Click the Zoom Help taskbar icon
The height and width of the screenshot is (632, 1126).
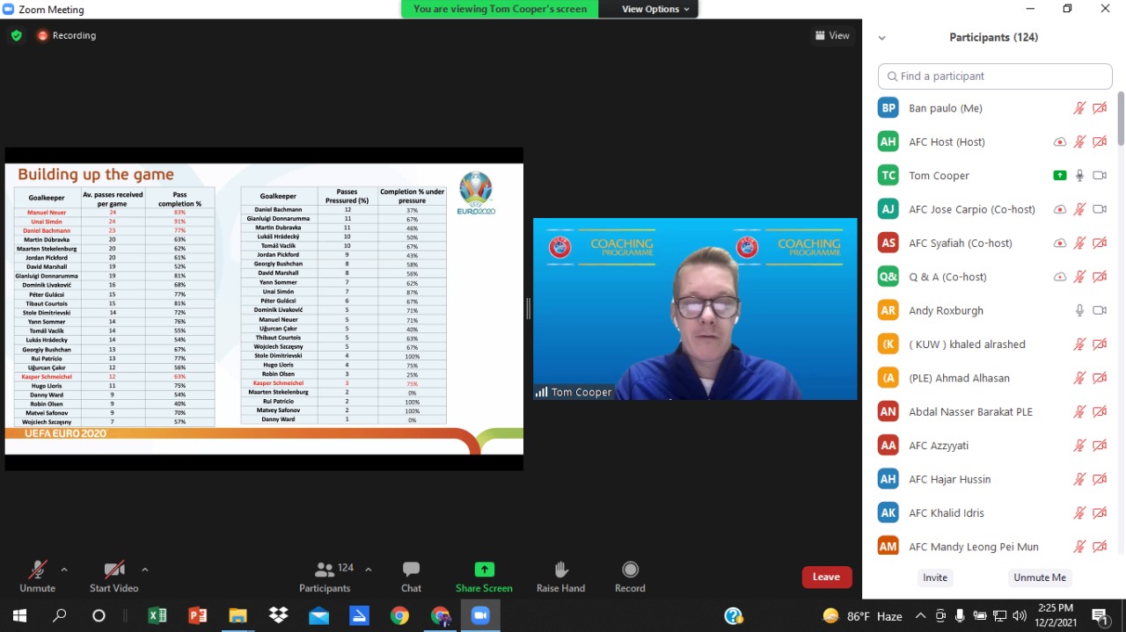click(x=734, y=616)
